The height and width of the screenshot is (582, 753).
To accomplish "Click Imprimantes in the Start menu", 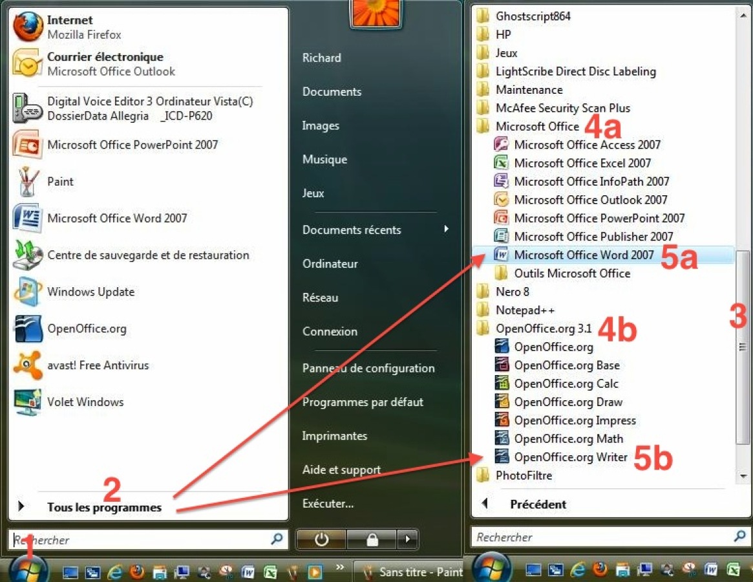I will [x=335, y=436].
